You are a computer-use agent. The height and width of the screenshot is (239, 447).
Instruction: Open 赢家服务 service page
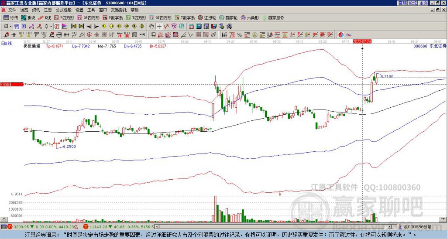pos(273,17)
